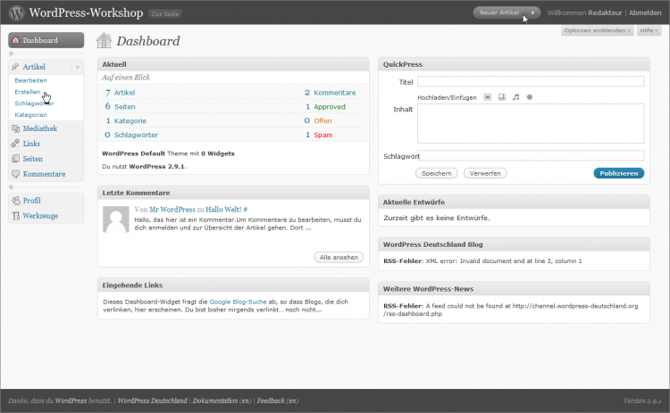The width and height of the screenshot is (670, 413).
Task: Click the # comment permalink
Action: click(x=246, y=210)
